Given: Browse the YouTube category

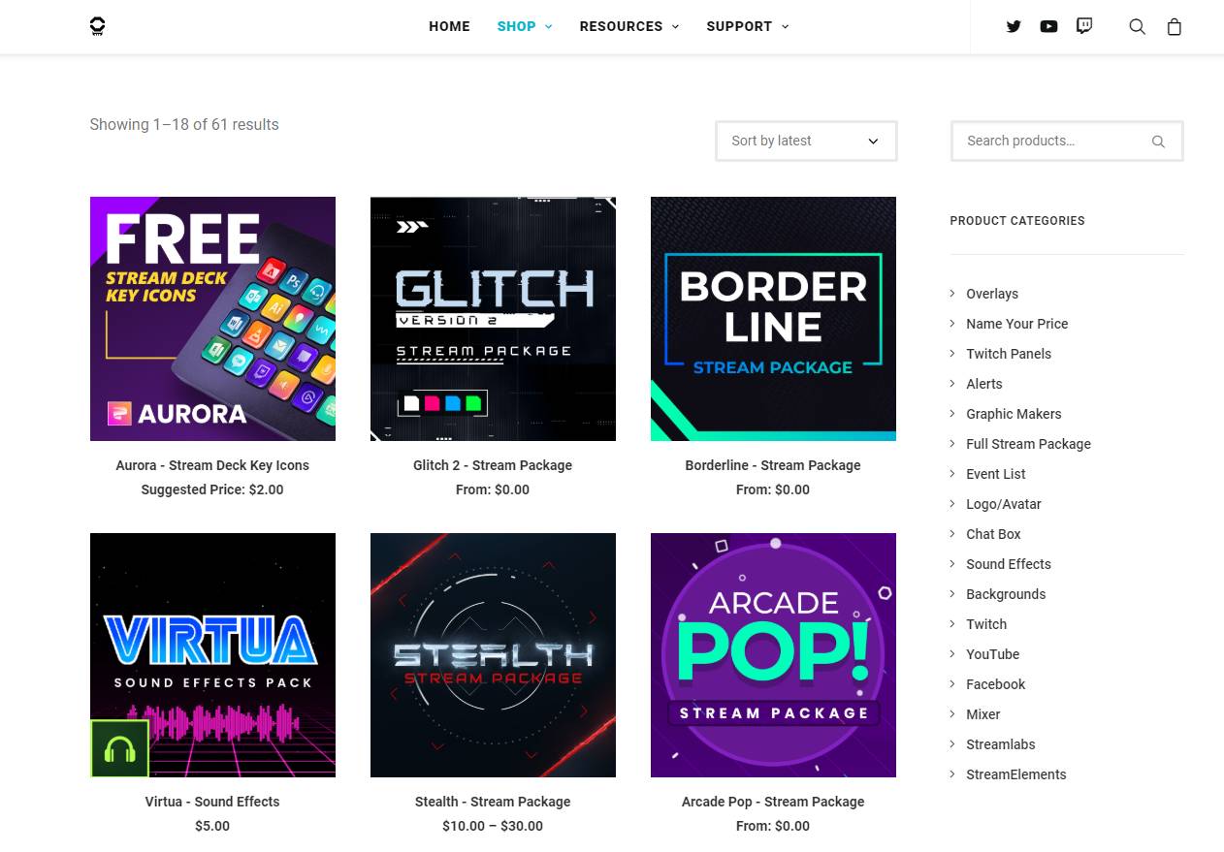Looking at the screenshot, I should tap(993, 654).
